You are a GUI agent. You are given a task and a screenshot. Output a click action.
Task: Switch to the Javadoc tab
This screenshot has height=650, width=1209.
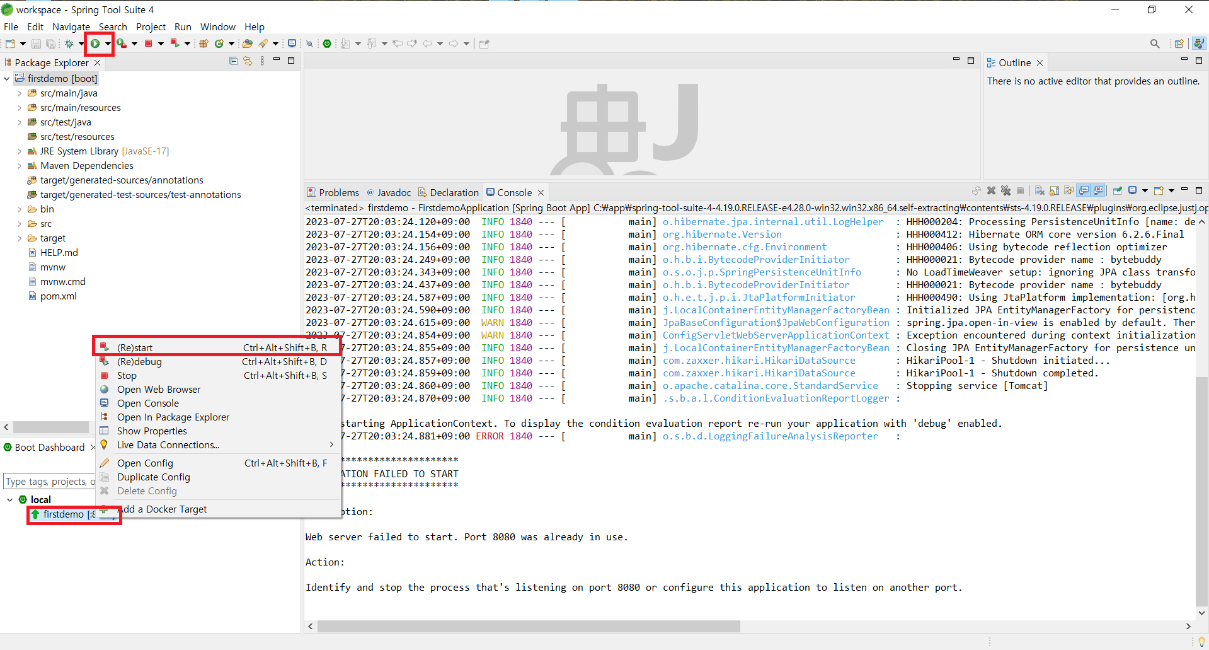click(389, 192)
